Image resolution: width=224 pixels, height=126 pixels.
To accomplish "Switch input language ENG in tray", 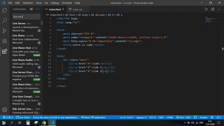I will [202, 123].
